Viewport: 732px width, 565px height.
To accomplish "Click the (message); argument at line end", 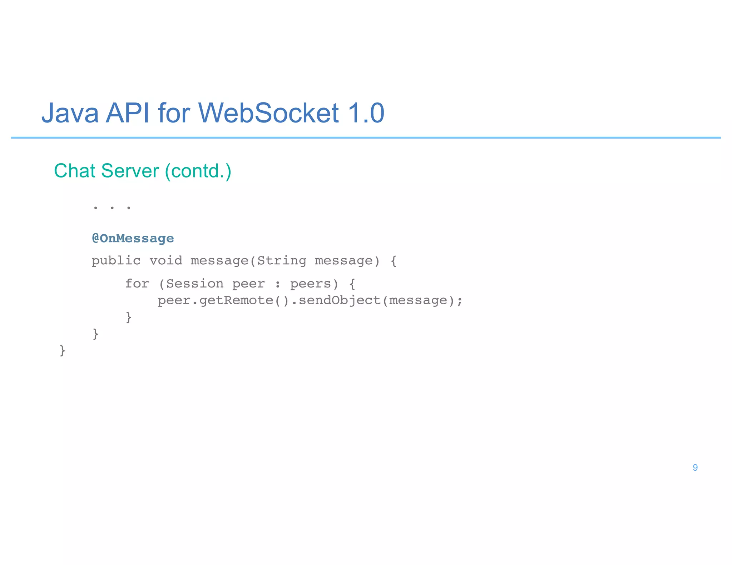I will pos(422,300).
